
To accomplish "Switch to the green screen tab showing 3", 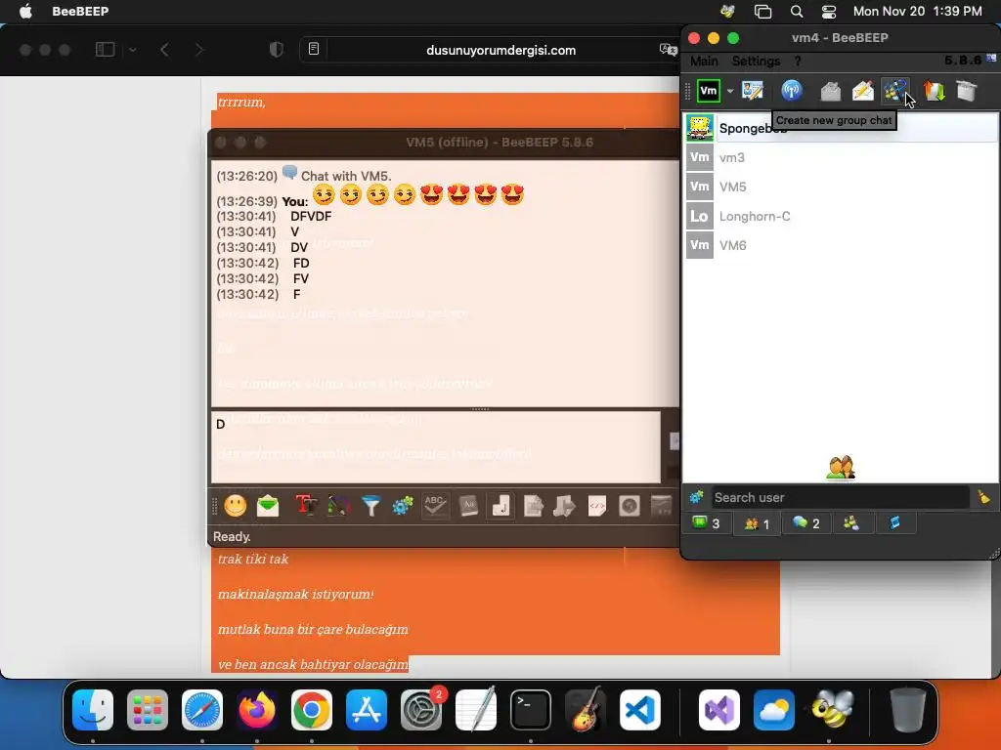I will (x=706, y=523).
